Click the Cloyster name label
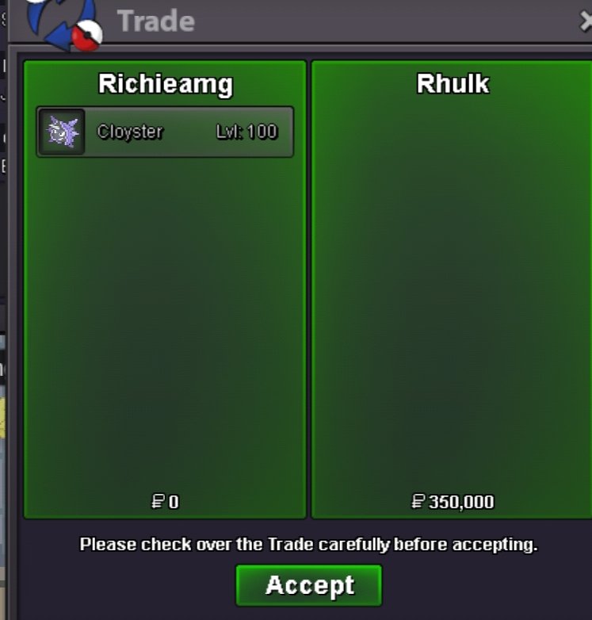The image size is (592, 620). (130, 132)
